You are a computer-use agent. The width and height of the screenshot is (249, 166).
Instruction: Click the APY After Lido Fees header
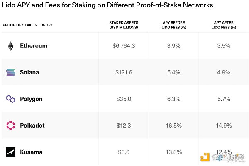pos(224,25)
